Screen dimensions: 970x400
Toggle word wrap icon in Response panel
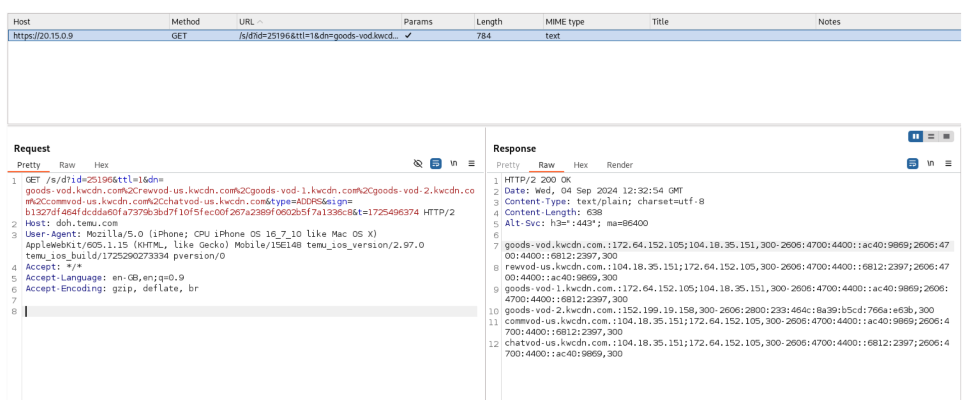pos(912,164)
